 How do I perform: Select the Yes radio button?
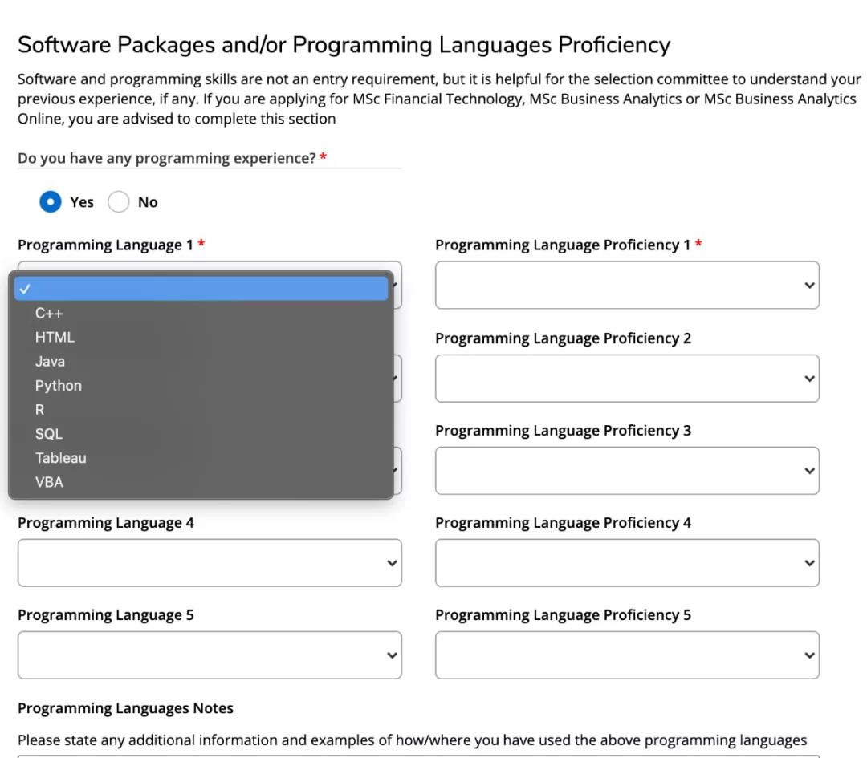point(51,202)
